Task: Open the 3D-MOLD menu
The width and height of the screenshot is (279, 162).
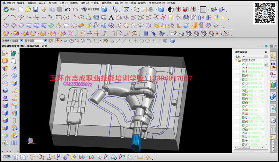Action: (x=171, y=3)
